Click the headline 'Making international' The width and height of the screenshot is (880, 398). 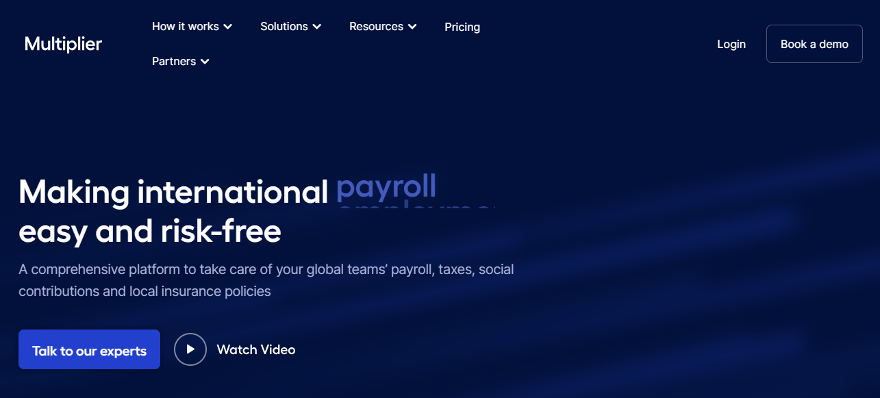[x=173, y=192]
